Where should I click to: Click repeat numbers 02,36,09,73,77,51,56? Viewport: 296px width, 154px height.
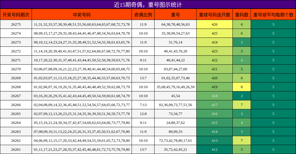[x=175, y=105]
